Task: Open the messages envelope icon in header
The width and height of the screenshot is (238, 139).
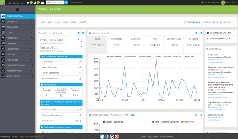Action: [x=42, y=3]
